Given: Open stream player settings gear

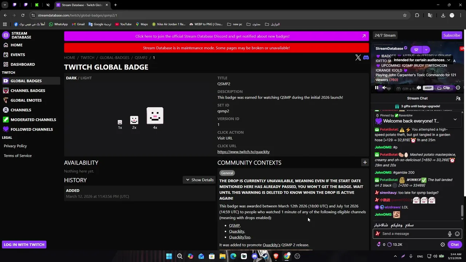Looking at the screenshot, I should (x=458, y=88).
